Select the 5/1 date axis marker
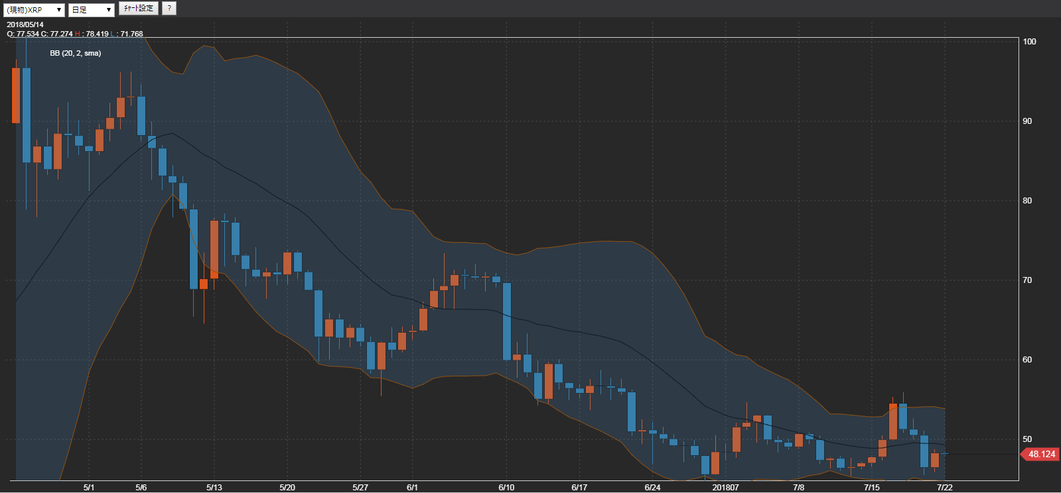The image size is (1061, 493). (89, 487)
